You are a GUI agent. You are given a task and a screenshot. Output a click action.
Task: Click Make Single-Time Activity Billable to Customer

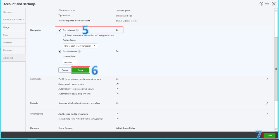[80, 119]
